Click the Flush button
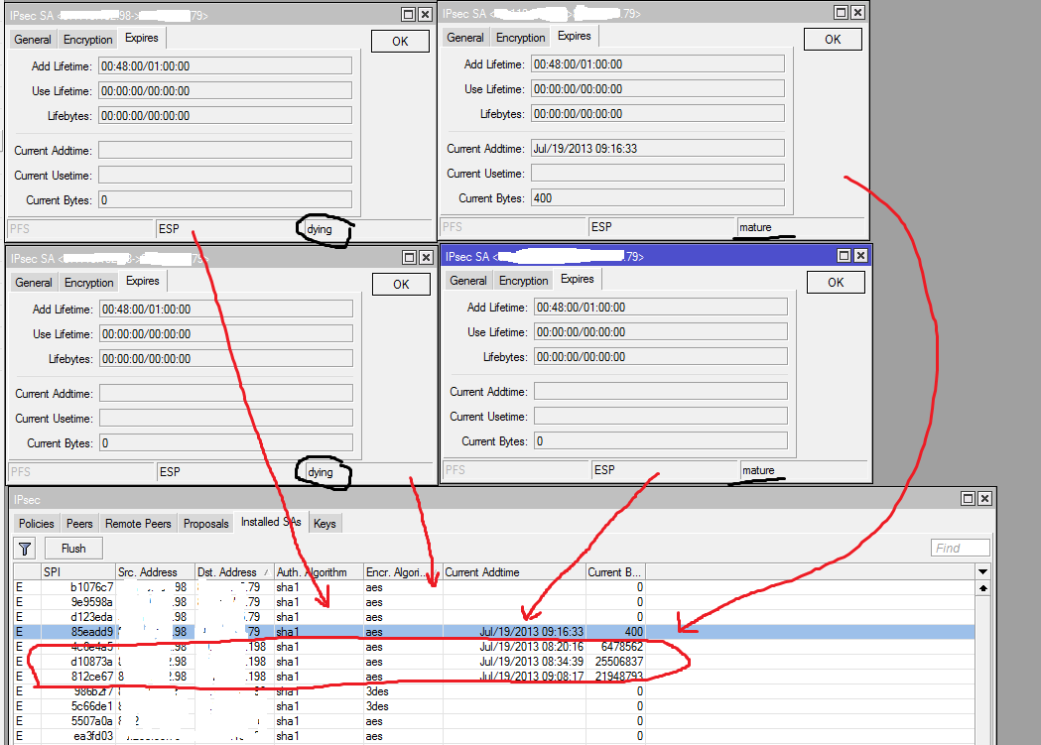1041x745 pixels. [73, 549]
